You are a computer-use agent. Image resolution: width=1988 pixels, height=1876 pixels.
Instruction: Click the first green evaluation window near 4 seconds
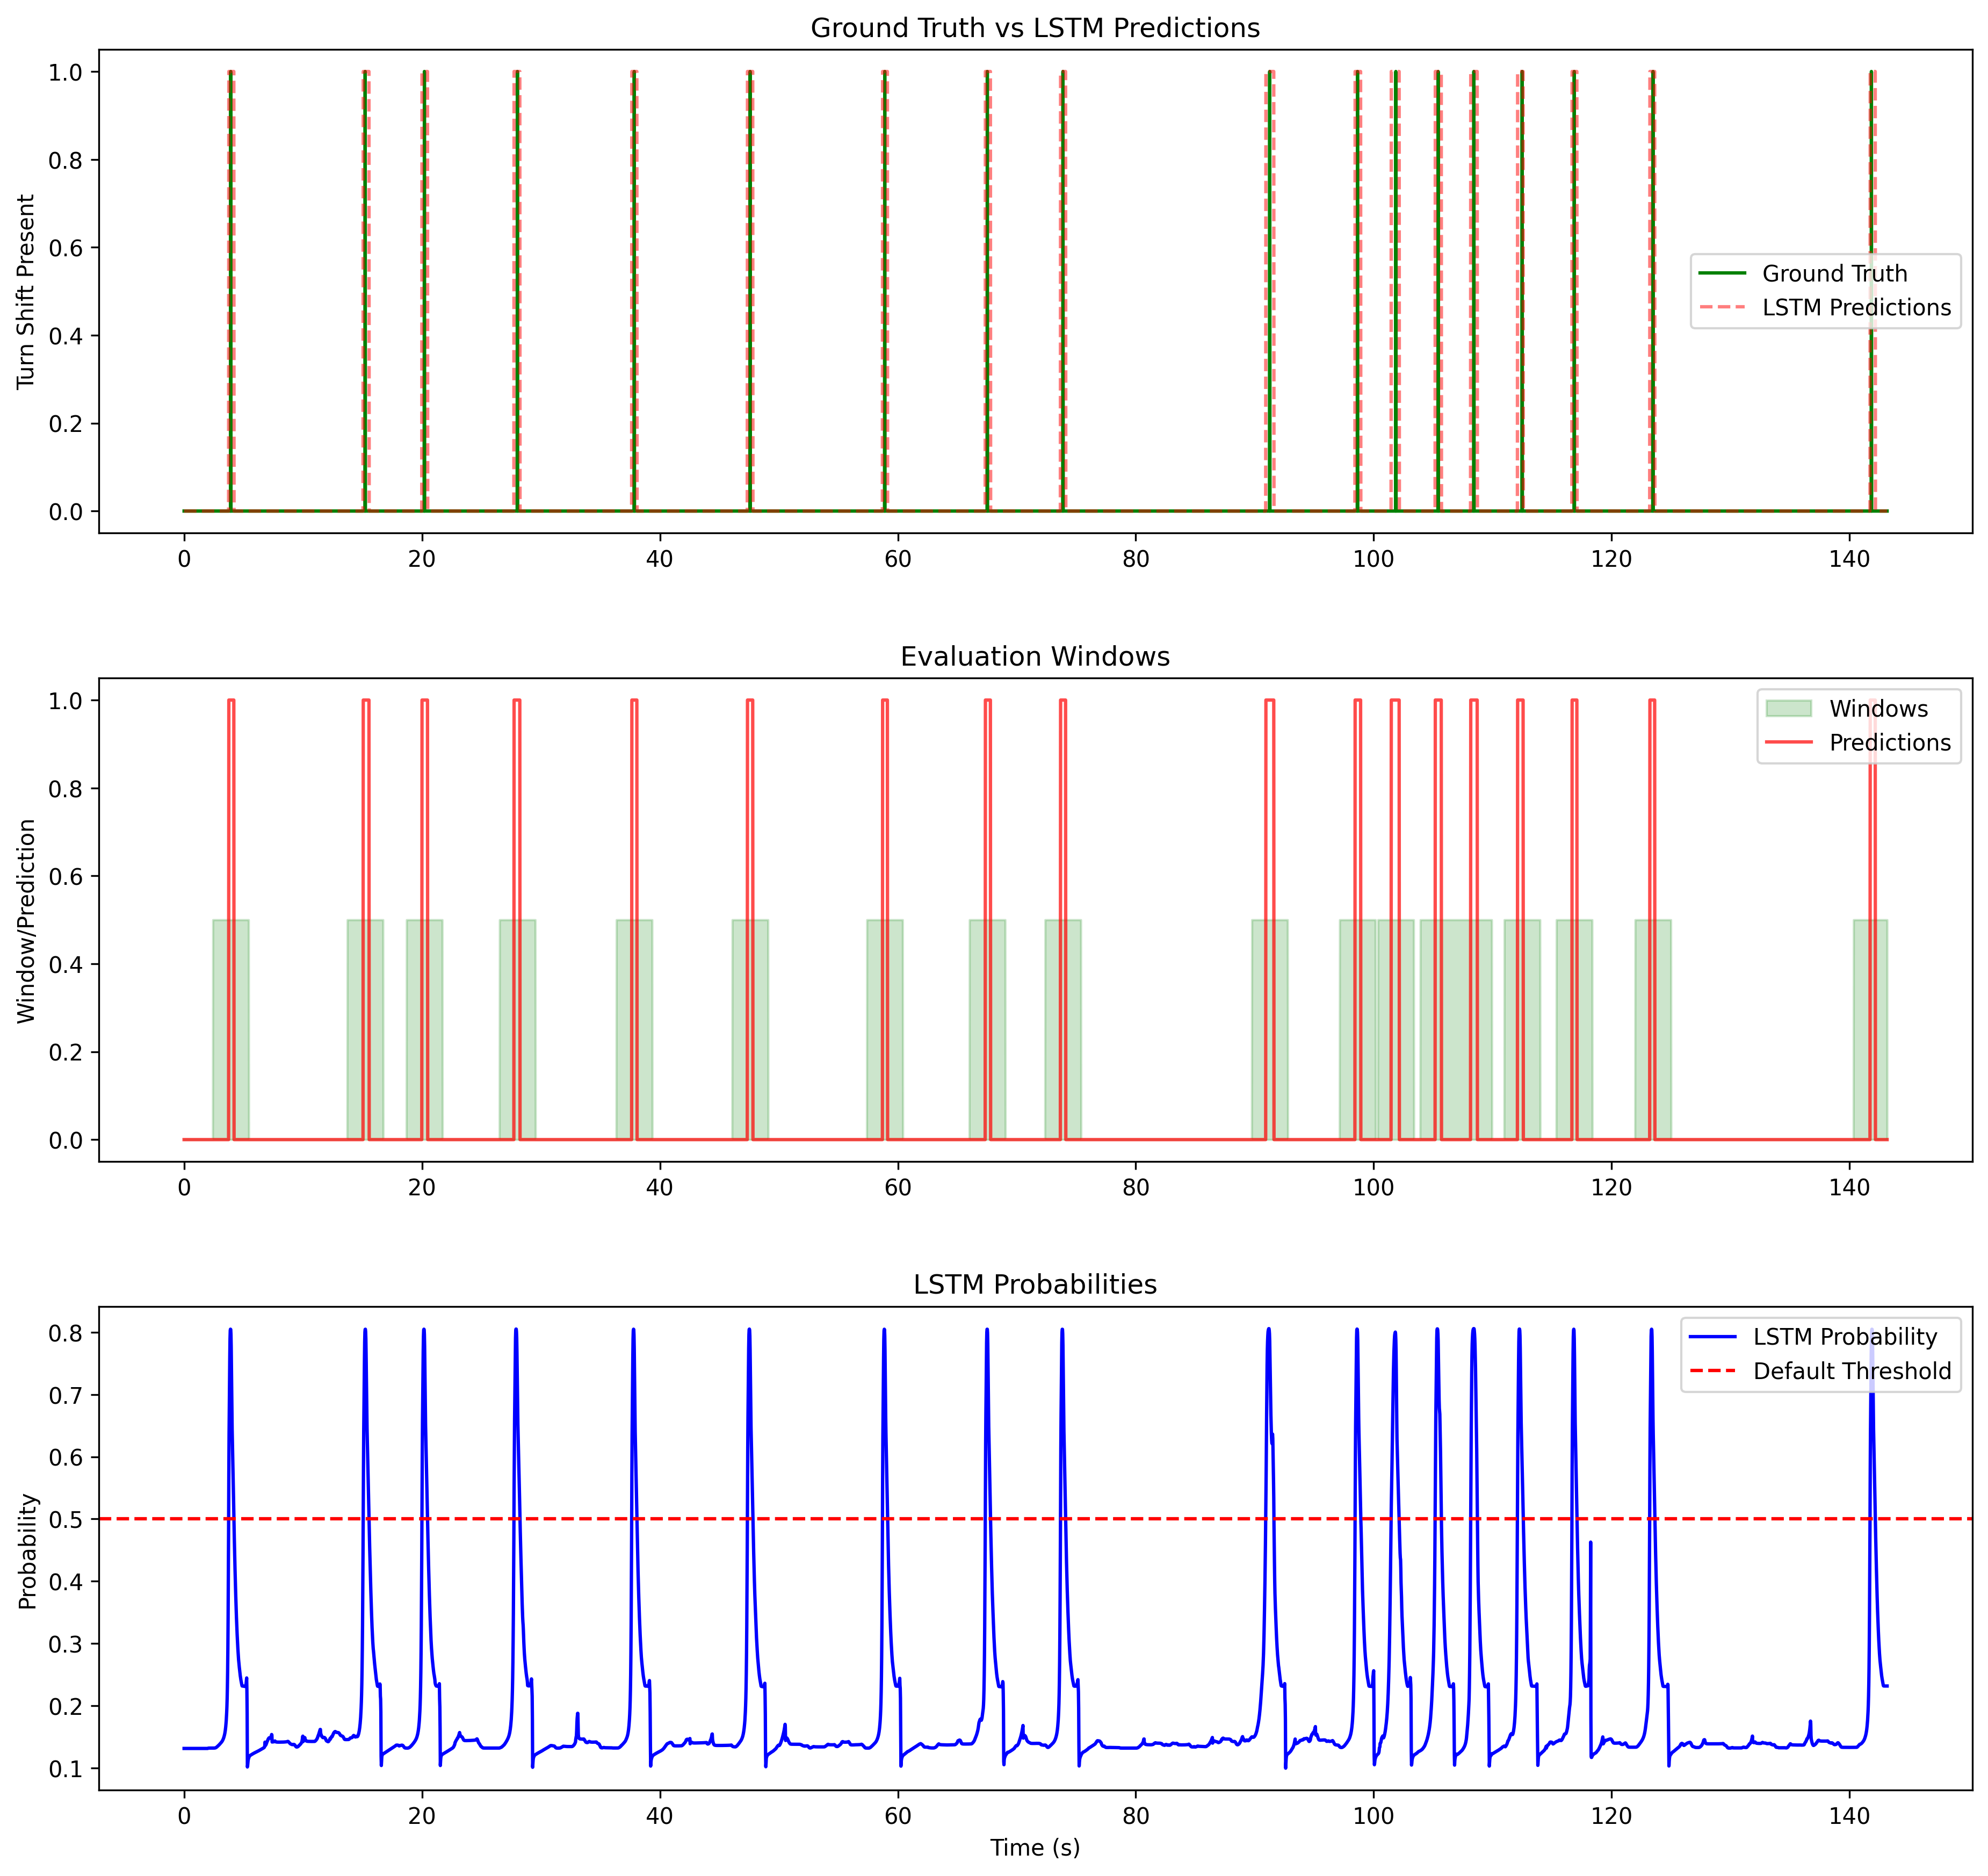point(221,1030)
